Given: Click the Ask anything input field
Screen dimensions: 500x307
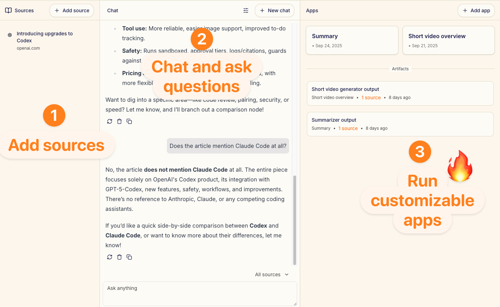Looking at the screenshot, I should [199, 293].
